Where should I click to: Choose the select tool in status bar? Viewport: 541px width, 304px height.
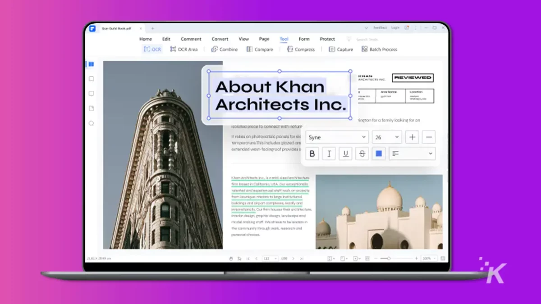pyautogui.click(x=239, y=259)
